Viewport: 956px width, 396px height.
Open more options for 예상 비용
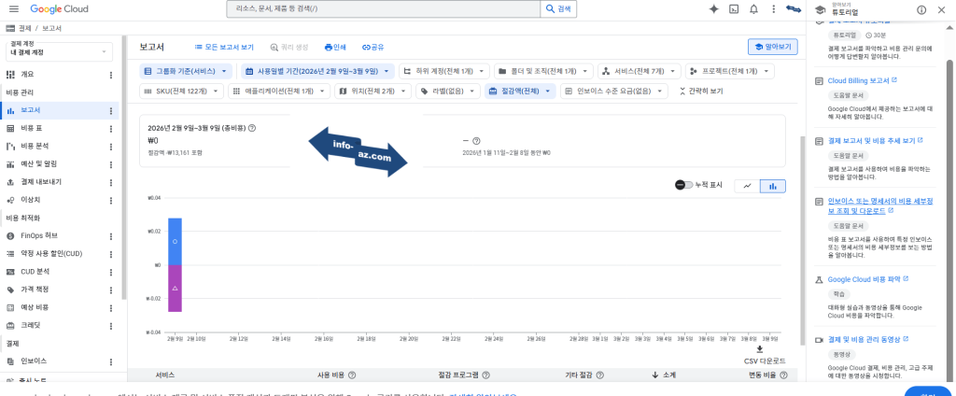pyautogui.click(x=111, y=307)
